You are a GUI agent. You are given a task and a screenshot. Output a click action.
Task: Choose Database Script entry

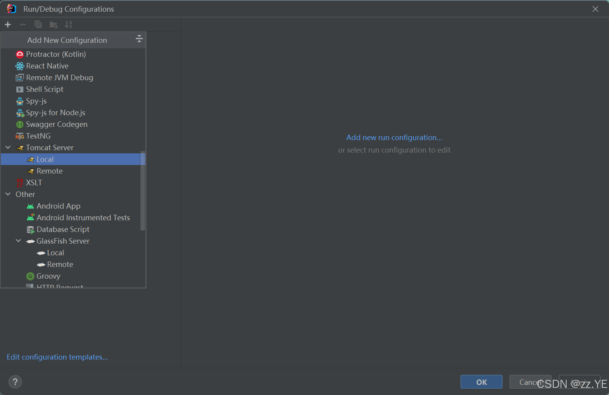[x=63, y=229]
